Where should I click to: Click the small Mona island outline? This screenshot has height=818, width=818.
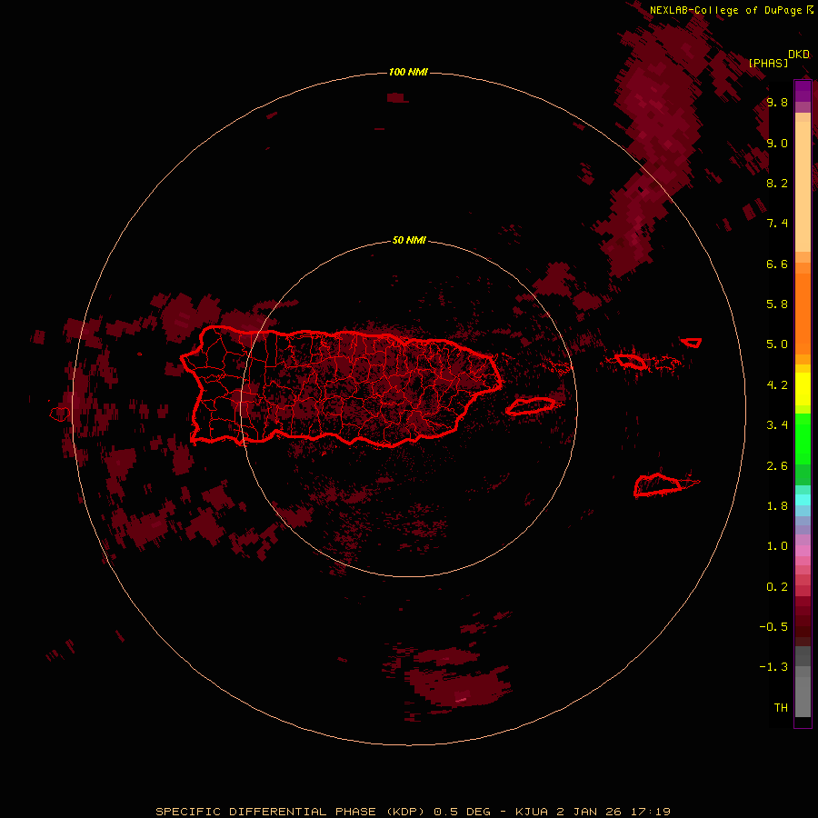(x=59, y=414)
